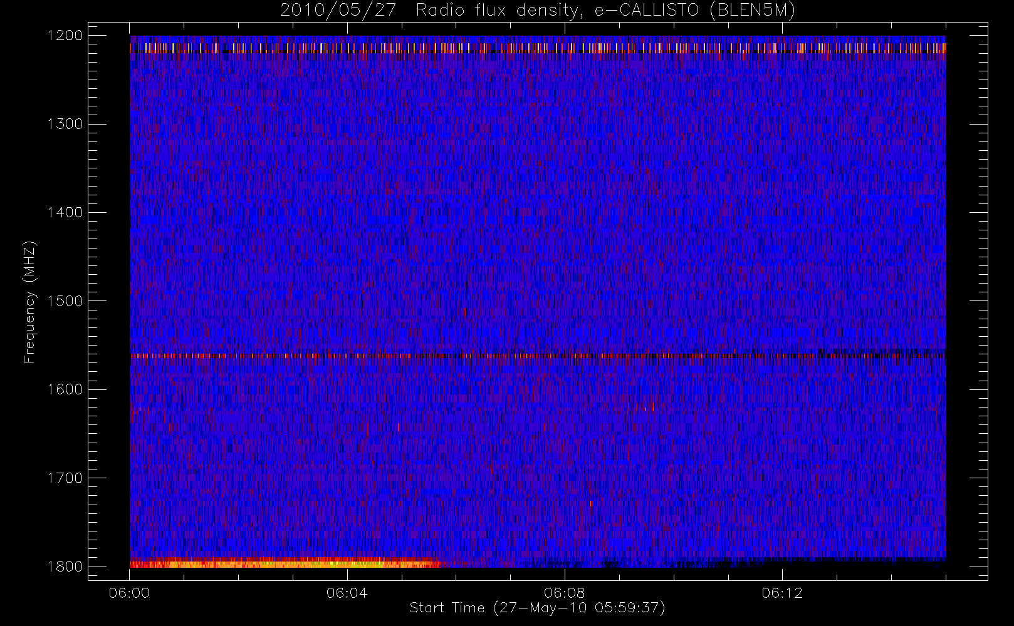The image size is (1014, 626).
Task: Click the 1600 frequency tick label
Action: pos(65,389)
